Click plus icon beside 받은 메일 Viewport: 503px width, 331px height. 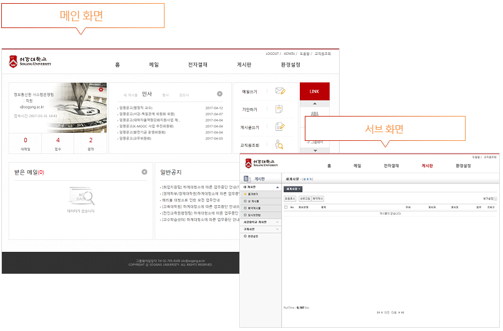145,172
